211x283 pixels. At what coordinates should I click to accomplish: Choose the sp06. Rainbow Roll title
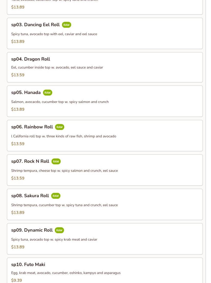[x=32, y=127]
